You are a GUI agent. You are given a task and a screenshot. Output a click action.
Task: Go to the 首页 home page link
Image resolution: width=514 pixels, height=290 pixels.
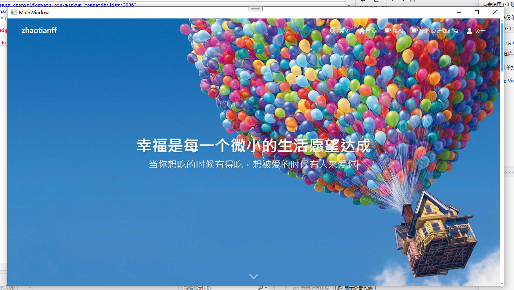[371, 31]
